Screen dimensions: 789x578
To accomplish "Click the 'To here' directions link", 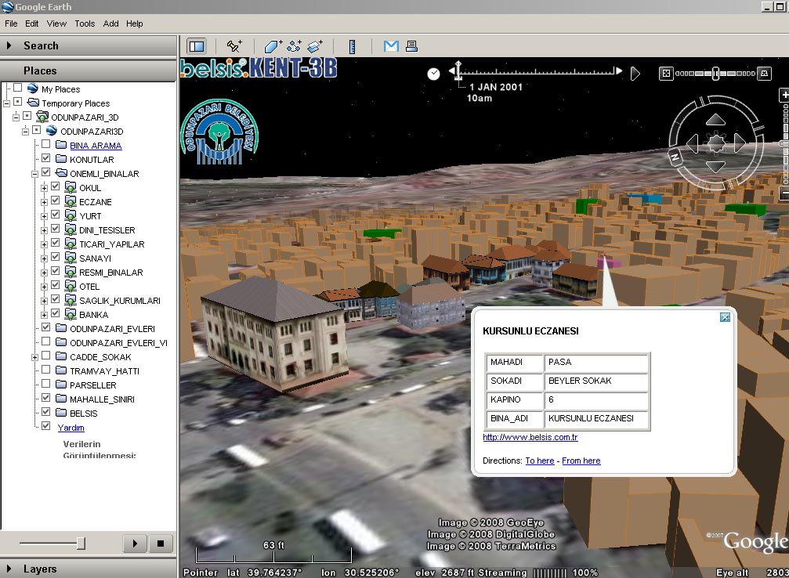I will (539, 461).
